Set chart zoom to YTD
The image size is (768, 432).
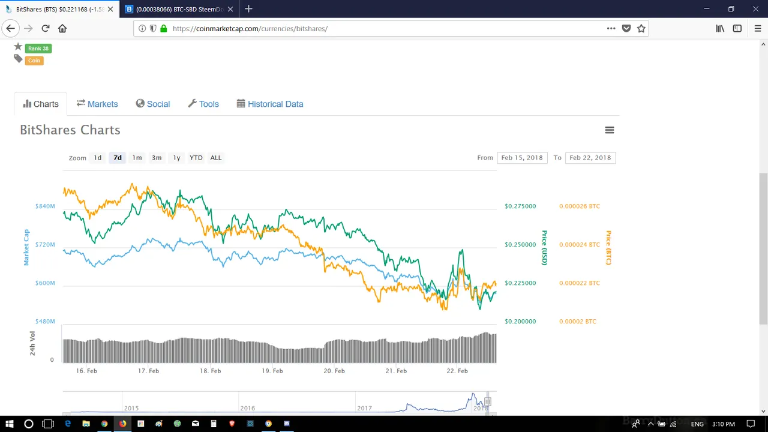[196, 158]
